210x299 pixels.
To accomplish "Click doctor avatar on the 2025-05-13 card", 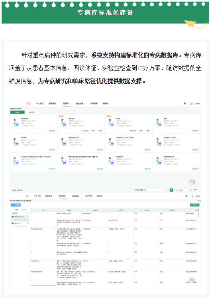I will coord(63,123).
